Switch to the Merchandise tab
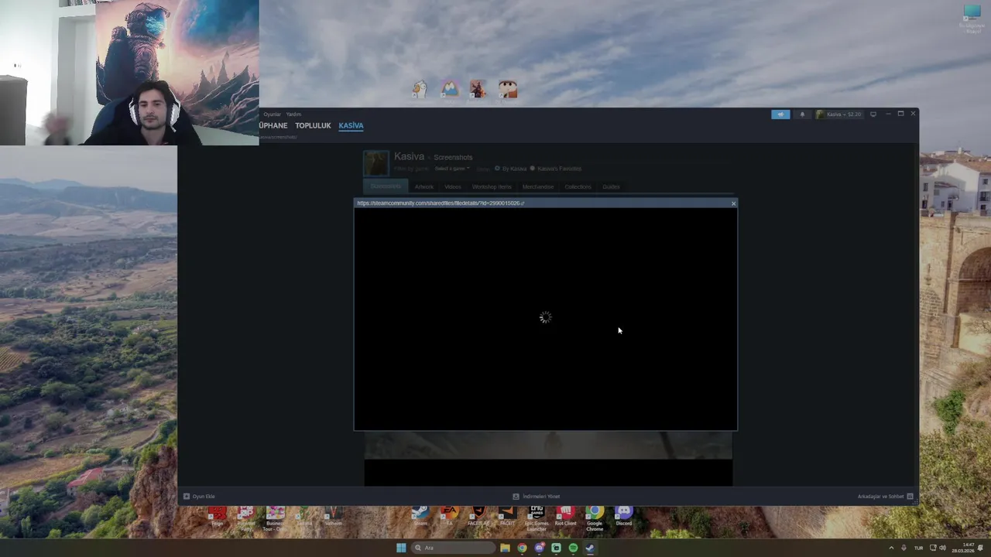 [537, 186]
